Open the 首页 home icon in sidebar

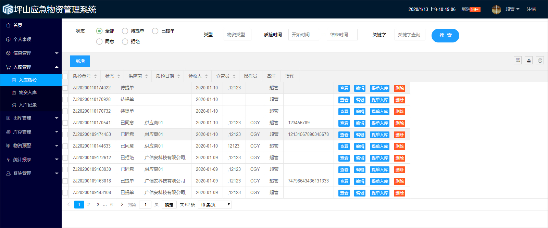tap(8, 25)
